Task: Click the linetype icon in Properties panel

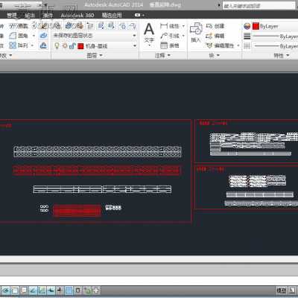Action: click(x=247, y=46)
